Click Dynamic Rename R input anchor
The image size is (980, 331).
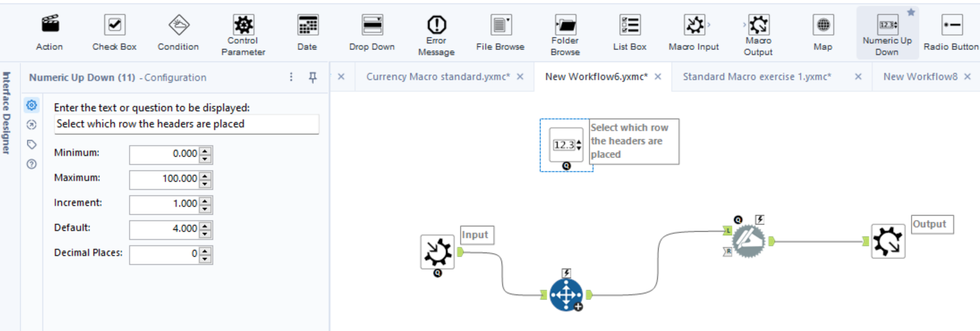click(728, 252)
